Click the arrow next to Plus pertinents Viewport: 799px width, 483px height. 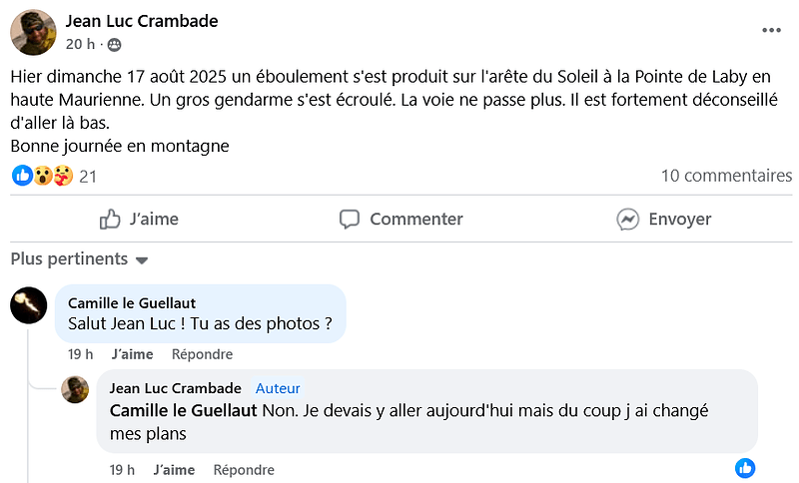coord(142,260)
